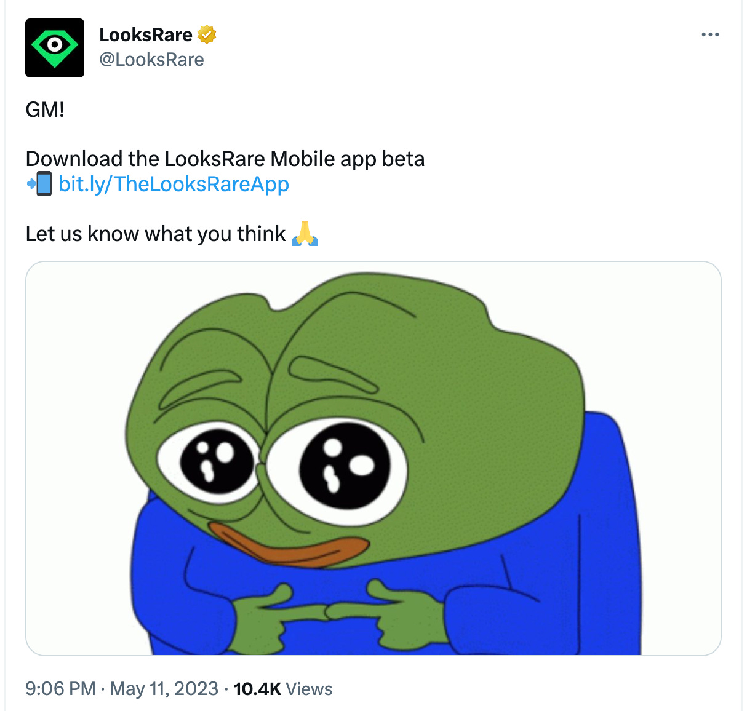Click the frog's orange mouth in the GIF

tap(288, 546)
